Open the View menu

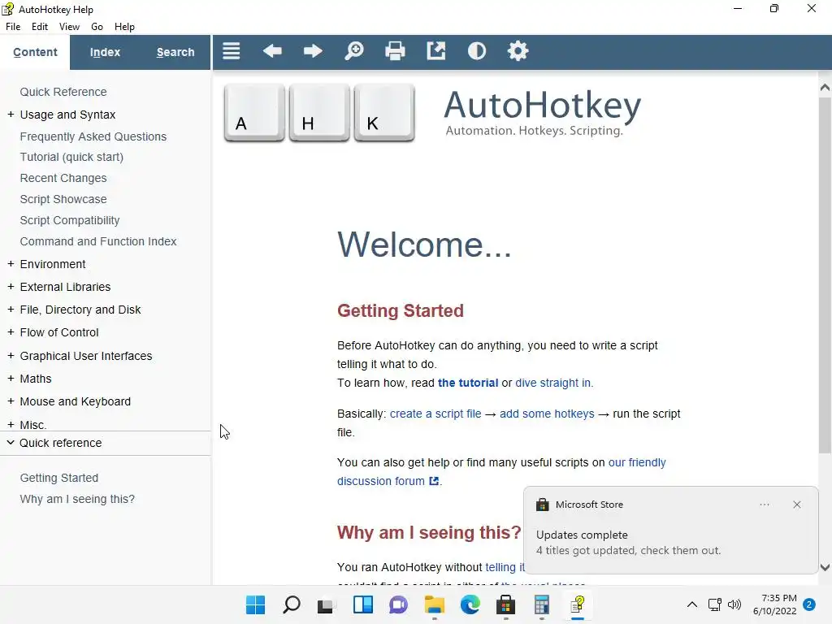[70, 27]
